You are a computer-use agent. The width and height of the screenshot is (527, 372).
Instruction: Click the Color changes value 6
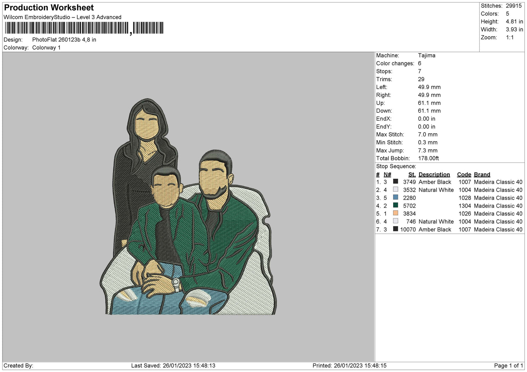tap(420, 63)
